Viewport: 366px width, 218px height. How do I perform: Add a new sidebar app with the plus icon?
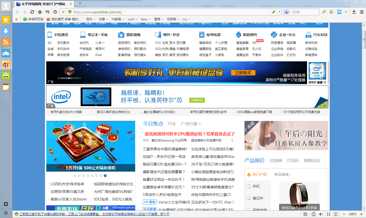point(6,204)
